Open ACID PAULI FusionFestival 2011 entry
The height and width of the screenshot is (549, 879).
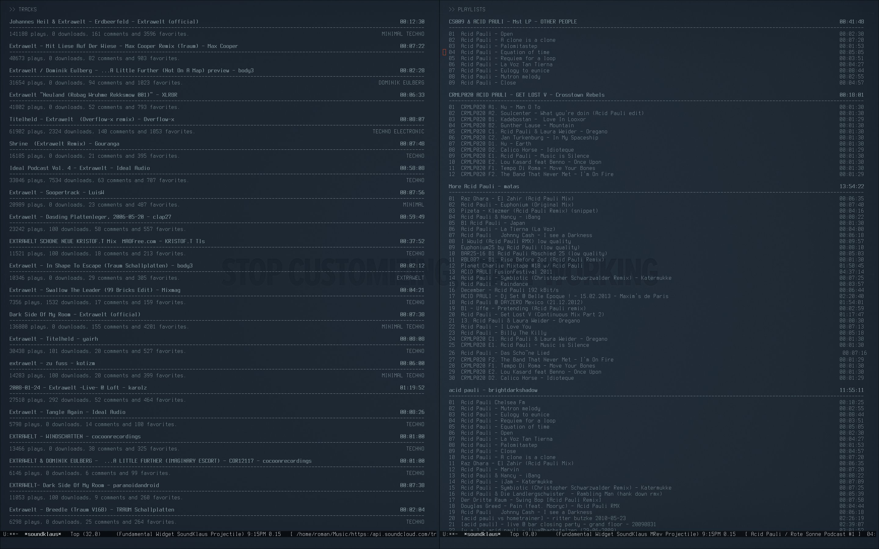(506, 272)
